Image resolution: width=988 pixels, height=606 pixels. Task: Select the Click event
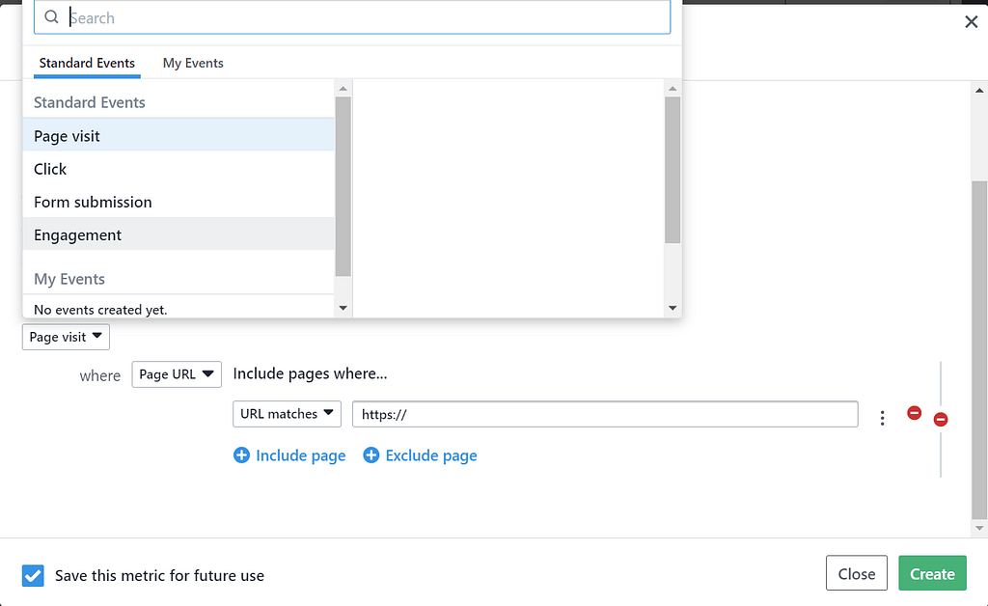178,169
